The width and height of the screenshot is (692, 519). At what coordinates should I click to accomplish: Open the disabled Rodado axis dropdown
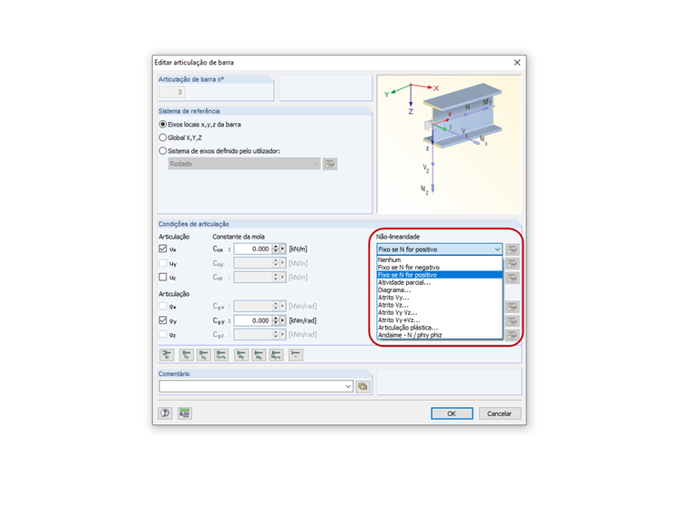[244, 164]
